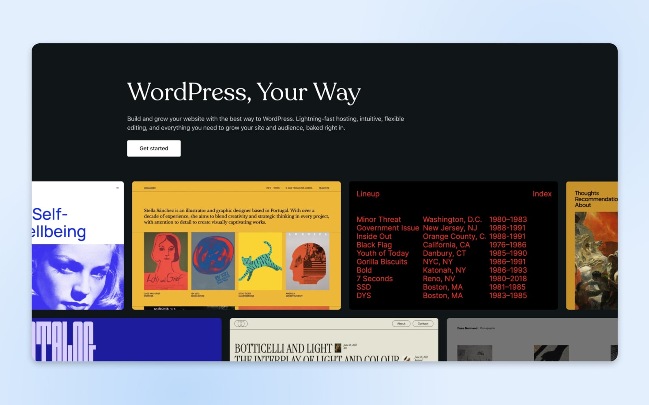649x405 pixels.
Task: Select the Black Flag lineup entry
Action: pyautogui.click(x=374, y=245)
